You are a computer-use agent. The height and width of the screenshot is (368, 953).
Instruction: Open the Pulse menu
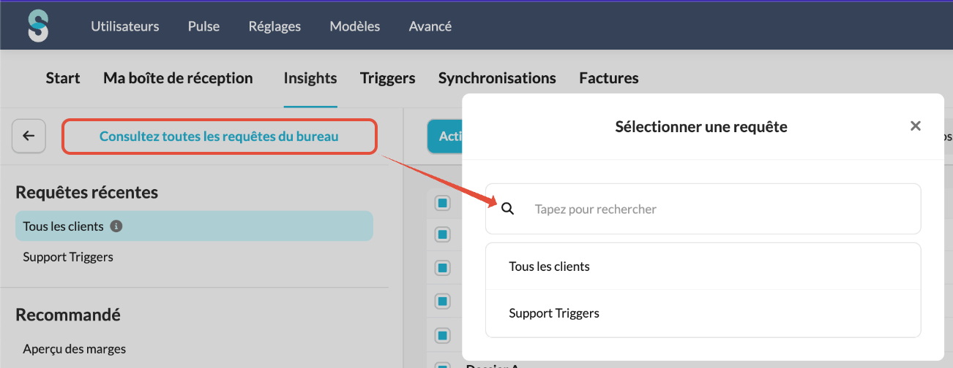(x=203, y=26)
